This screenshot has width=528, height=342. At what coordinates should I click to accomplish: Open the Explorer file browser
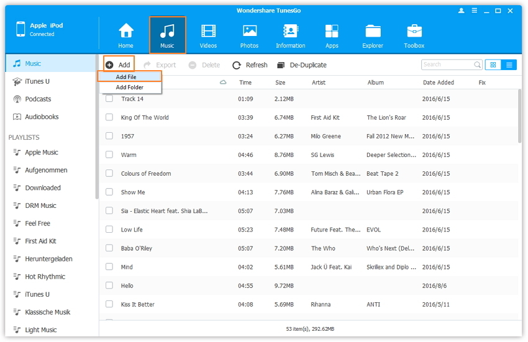point(373,35)
